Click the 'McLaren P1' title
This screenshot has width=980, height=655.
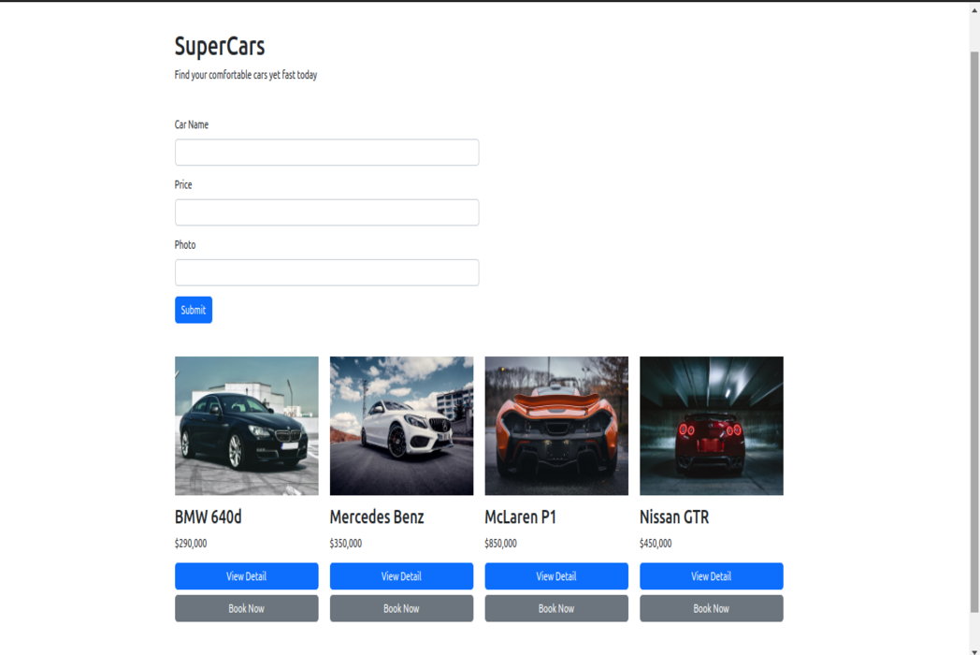520,517
